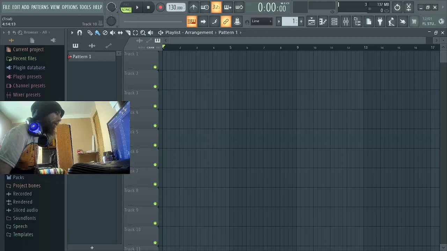
Task: Open the TOOLS menu
Action: click(85, 7)
